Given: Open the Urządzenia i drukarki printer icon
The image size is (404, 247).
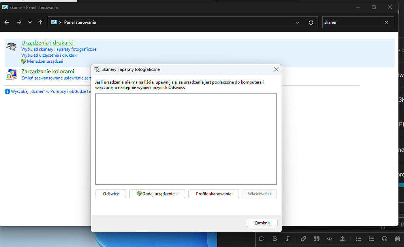Looking at the screenshot, I should tap(11, 46).
